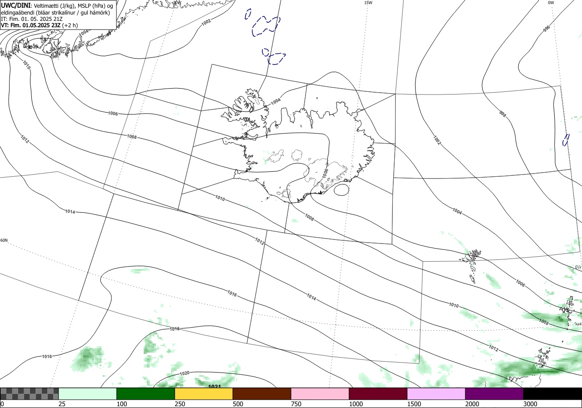Image resolution: width=582 pixels, height=408 pixels.
Task: Click the '15W' longitude label
Action: (368, 3)
